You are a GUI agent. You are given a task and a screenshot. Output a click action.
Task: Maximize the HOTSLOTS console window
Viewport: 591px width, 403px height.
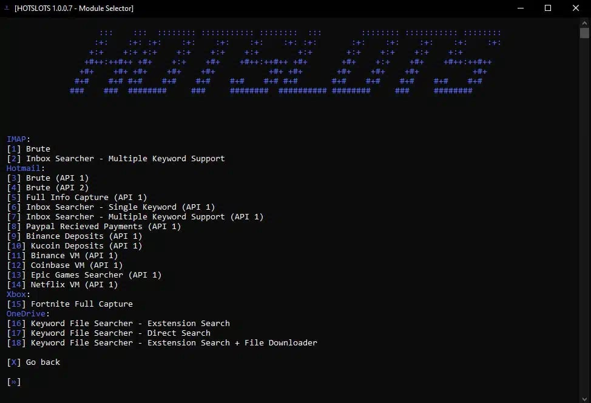(x=548, y=8)
